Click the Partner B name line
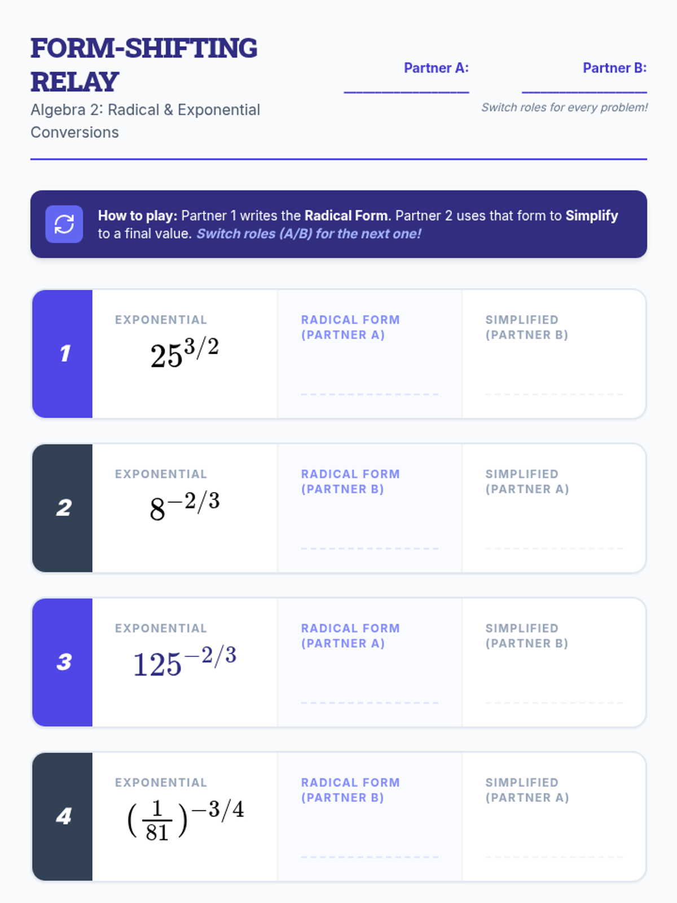Viewport: 677px width, 903px height. pos(584,91)
